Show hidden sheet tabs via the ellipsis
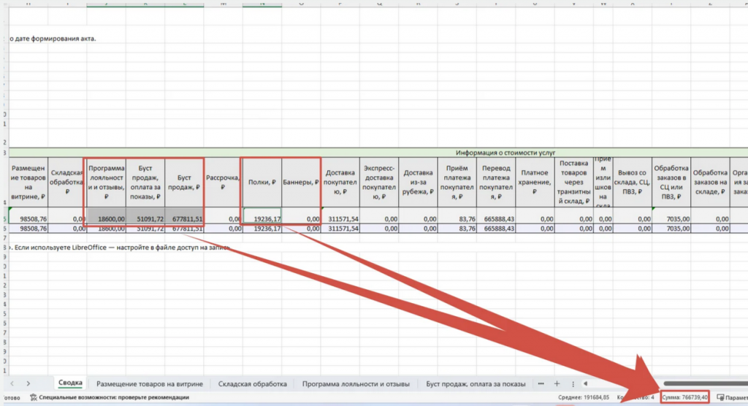Screen dimensions: 748x406 click(541, 383)
